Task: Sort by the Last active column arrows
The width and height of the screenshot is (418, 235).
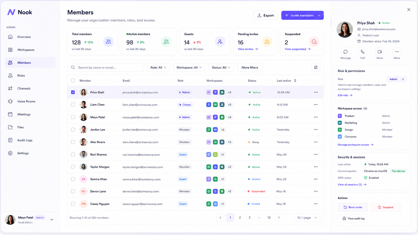Action: (x=295, y=81)
